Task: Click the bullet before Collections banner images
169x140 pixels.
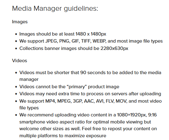Action: (16, 49)
